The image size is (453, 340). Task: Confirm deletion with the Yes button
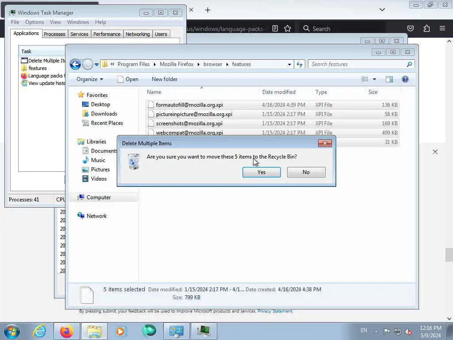(261, 172)
